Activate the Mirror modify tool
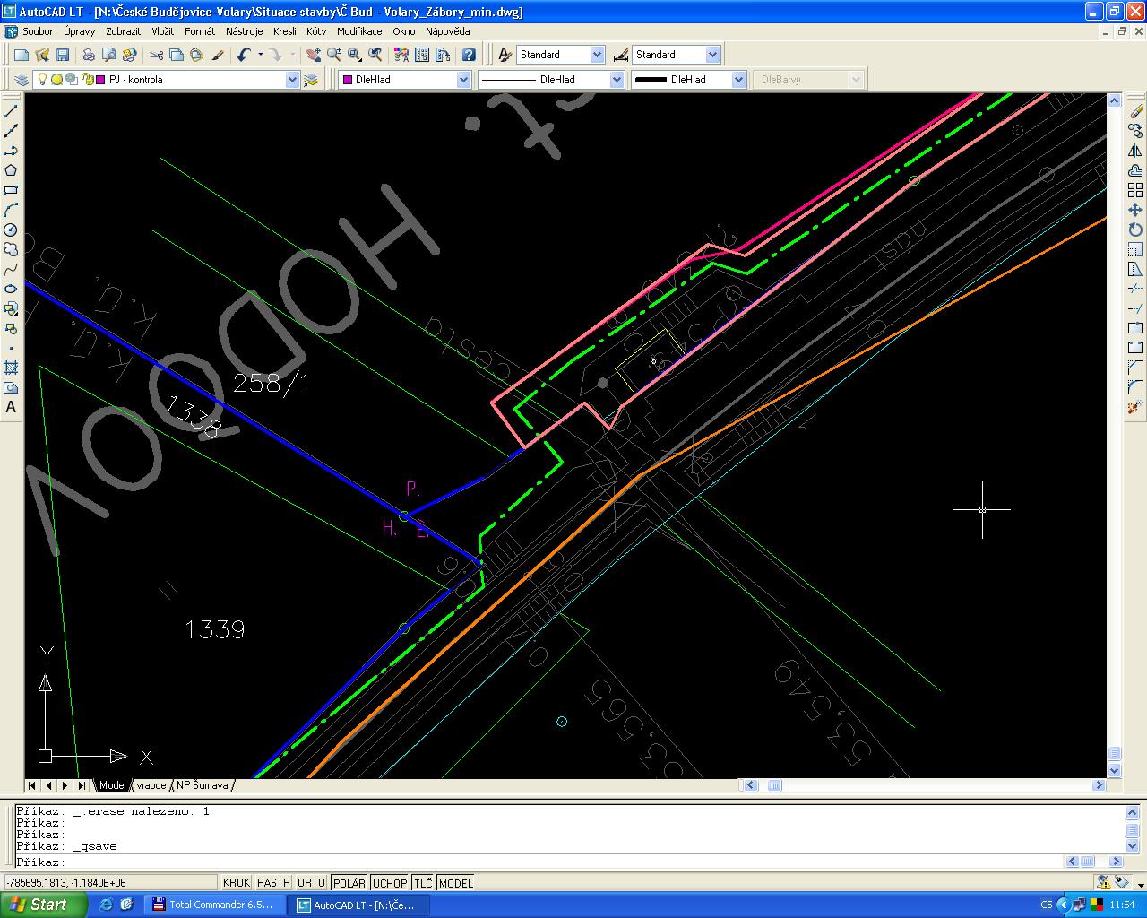 coord(1135,151)
